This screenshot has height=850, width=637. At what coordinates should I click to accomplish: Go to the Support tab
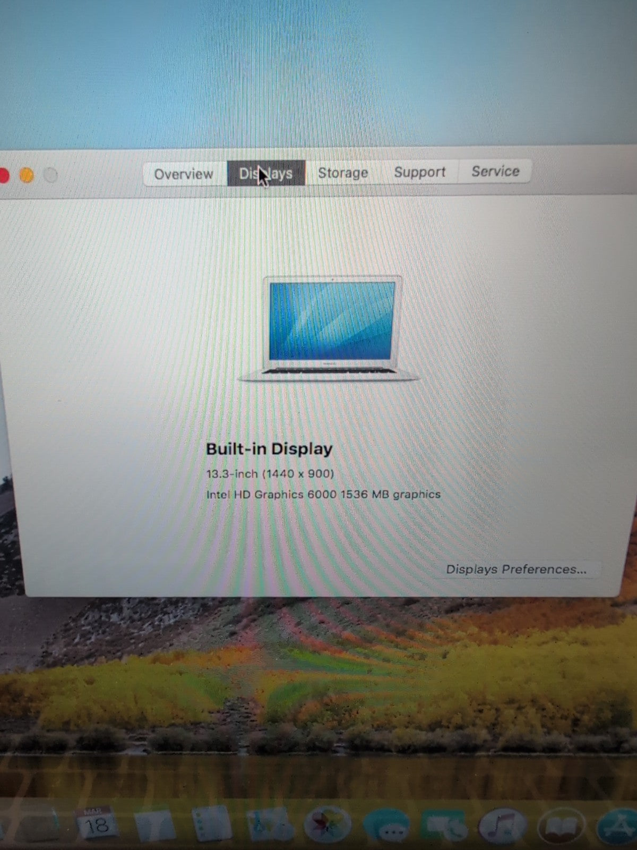(x=419, y=172)
